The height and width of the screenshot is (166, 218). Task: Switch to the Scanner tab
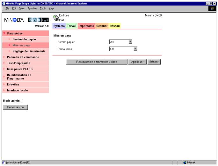pyautogui.click(x=102, y=26)
